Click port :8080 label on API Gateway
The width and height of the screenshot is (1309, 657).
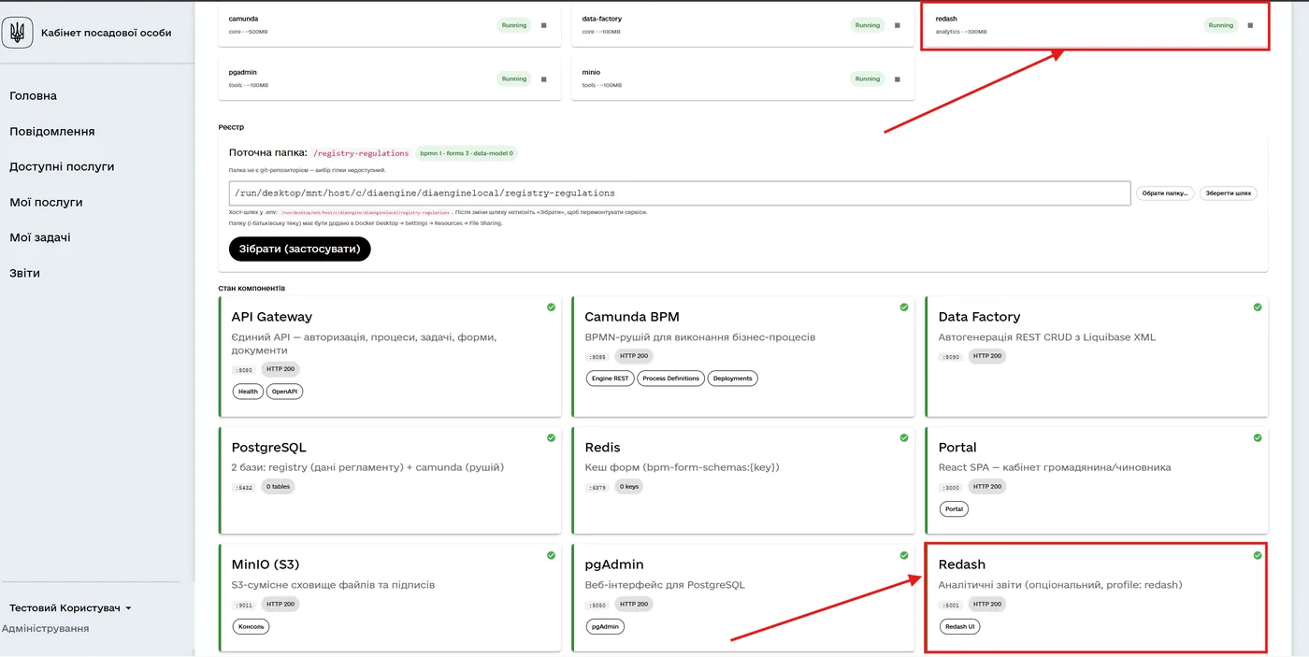point(244,370)
